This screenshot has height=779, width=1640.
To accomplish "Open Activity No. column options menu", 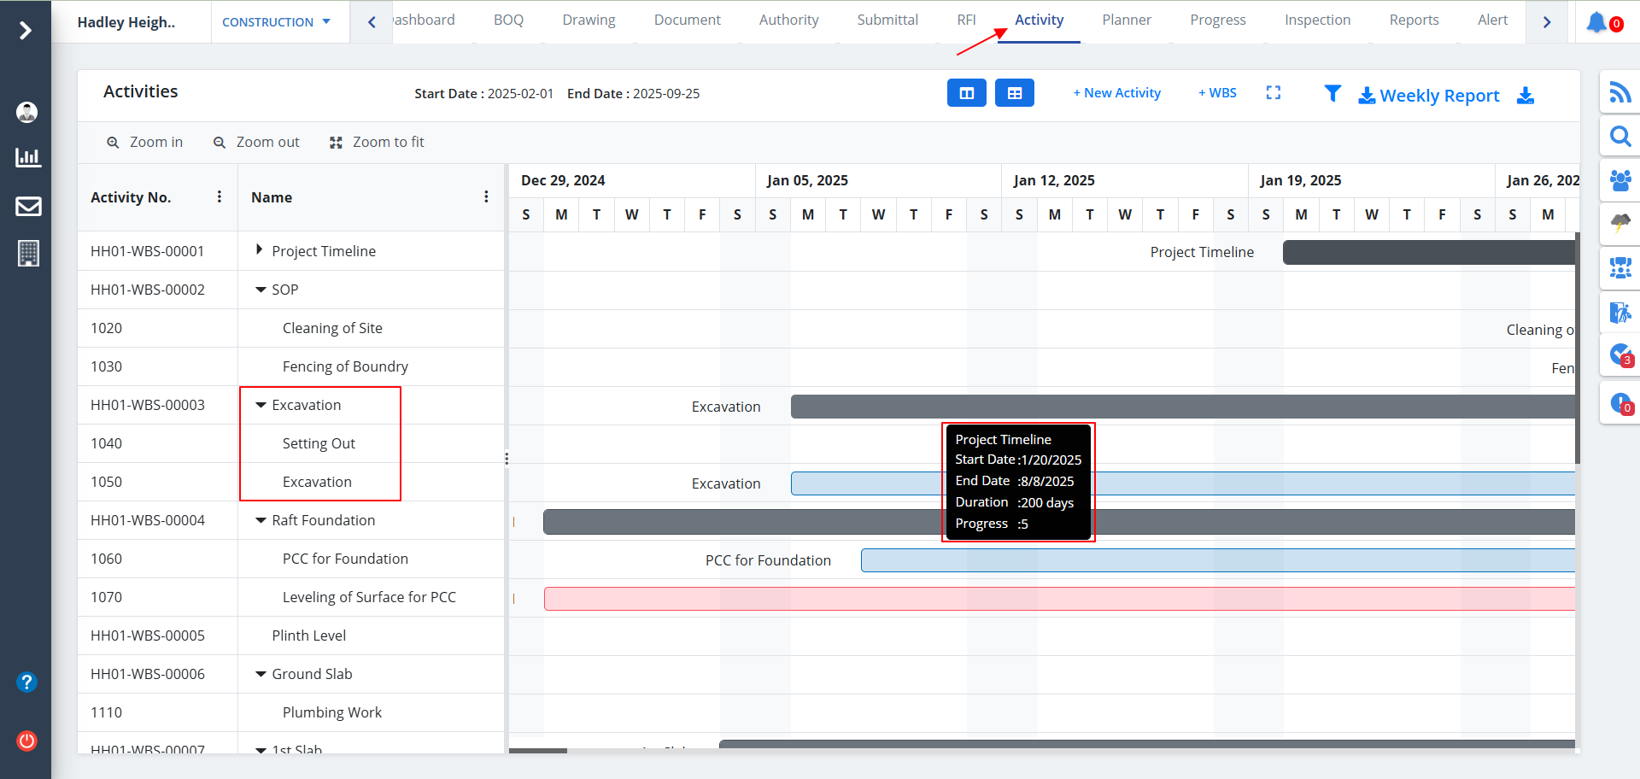I will (220, 196).
